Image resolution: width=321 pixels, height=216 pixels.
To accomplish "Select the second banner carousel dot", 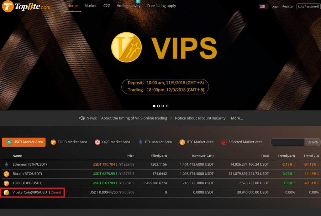I will [158, 106].
